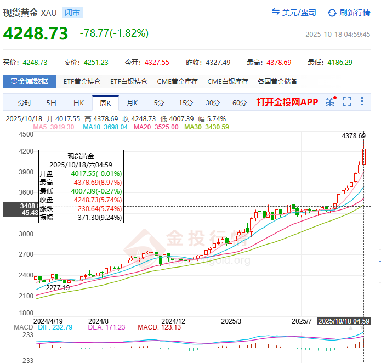This screenshot has height=363, width=381.
Task: Click the 刷新行情 refresh circle icon
Action: click(x=332, y=13)
